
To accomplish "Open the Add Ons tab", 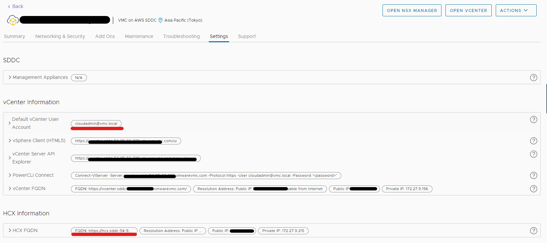I will click(x=105, y=36).
